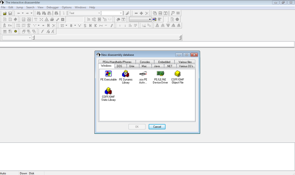Click the large 'S' toolbar icon
Screen dimensions: 295x175
click(85, 26)
